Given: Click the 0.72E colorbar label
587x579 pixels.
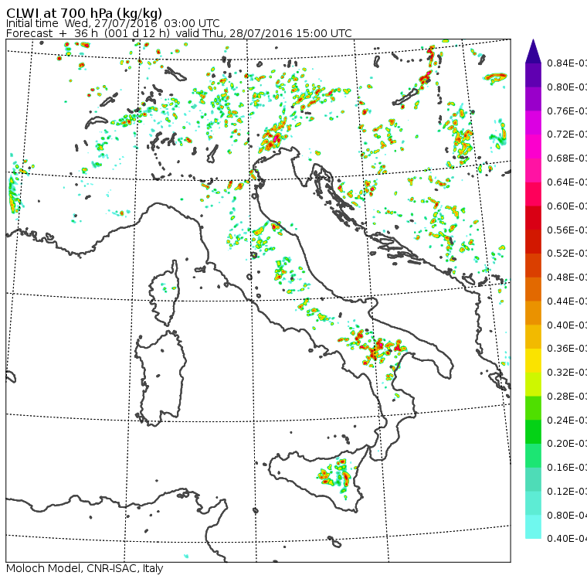Looking at the screenshot, I should coord(567,135).
